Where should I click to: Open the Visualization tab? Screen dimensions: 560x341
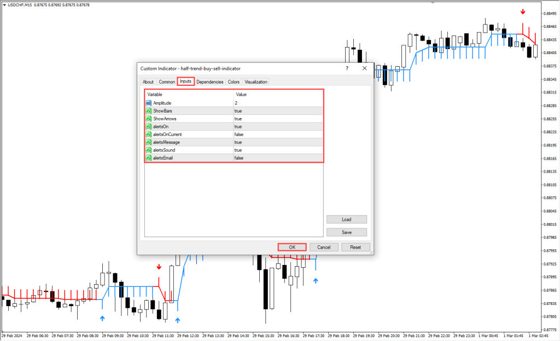tap(256, 81)
